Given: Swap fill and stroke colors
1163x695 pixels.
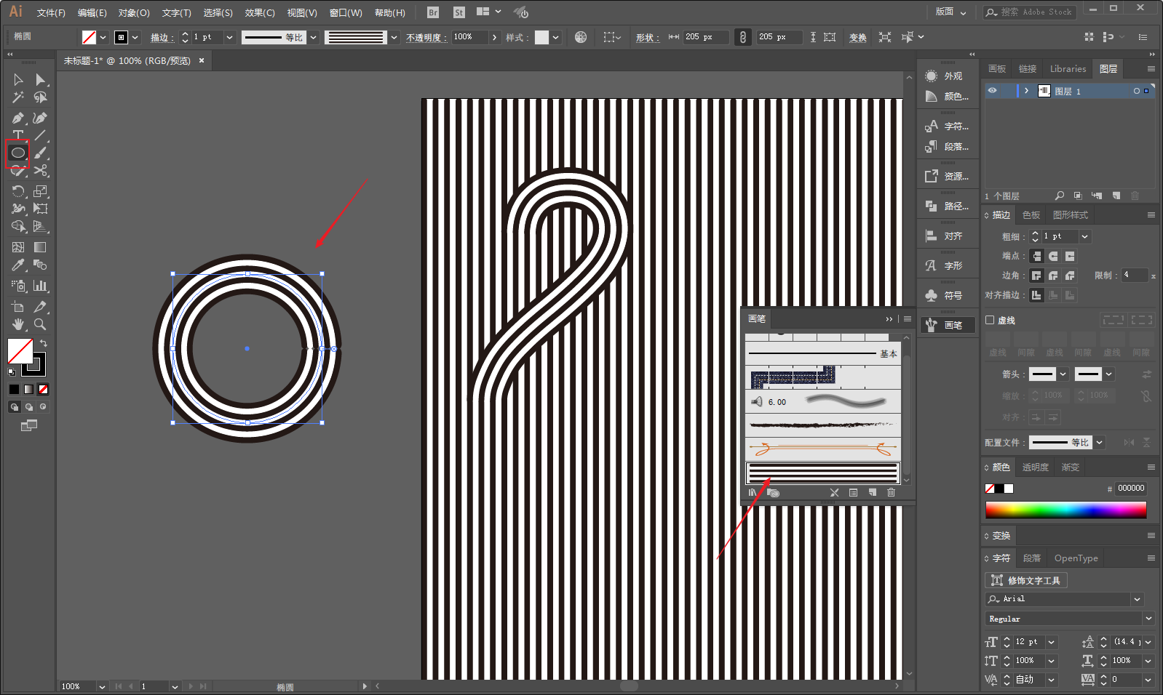Looking at the screenshot, I should point(44,343).
